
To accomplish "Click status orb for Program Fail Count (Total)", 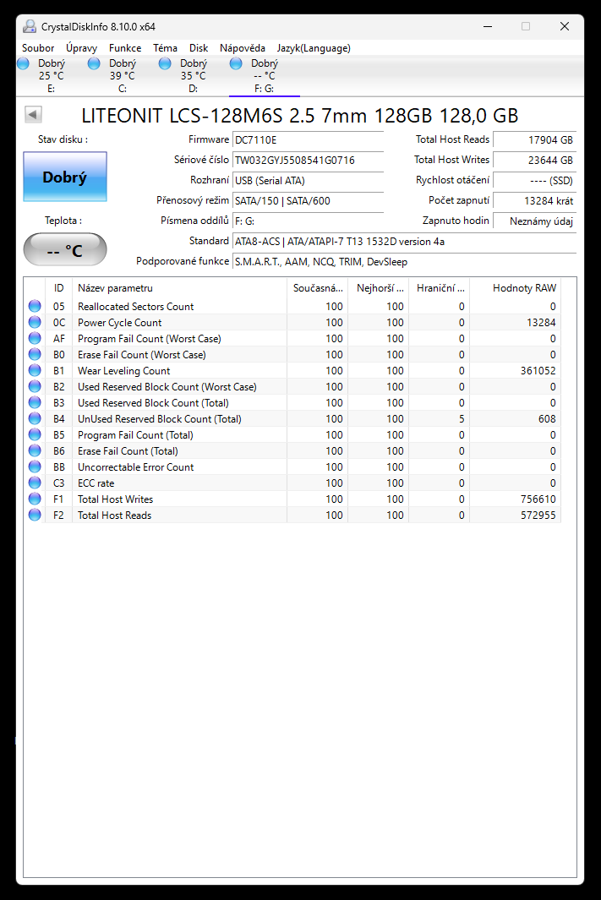I will click(35, 434).
